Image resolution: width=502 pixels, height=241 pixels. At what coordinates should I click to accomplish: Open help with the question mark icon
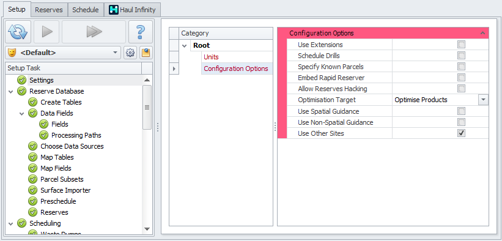pos(141,32)
